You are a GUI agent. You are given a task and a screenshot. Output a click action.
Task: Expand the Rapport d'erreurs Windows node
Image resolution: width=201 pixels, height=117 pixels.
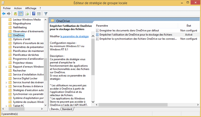(6, 67)
